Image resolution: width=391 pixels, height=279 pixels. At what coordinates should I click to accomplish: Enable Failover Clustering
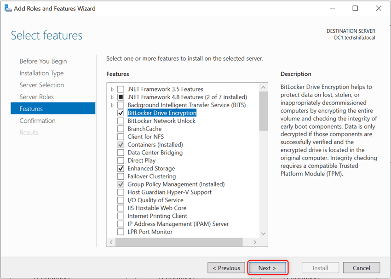[121, 176]
